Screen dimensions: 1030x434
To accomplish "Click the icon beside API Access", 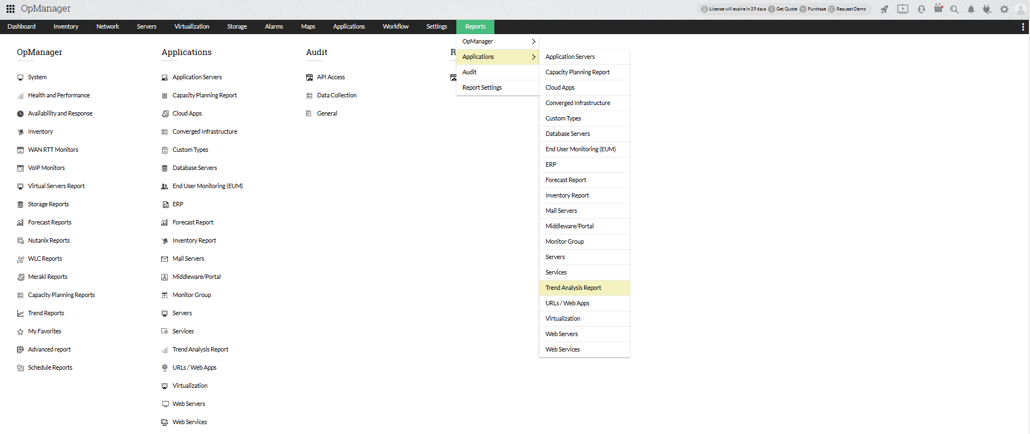I will click(309, 78).
